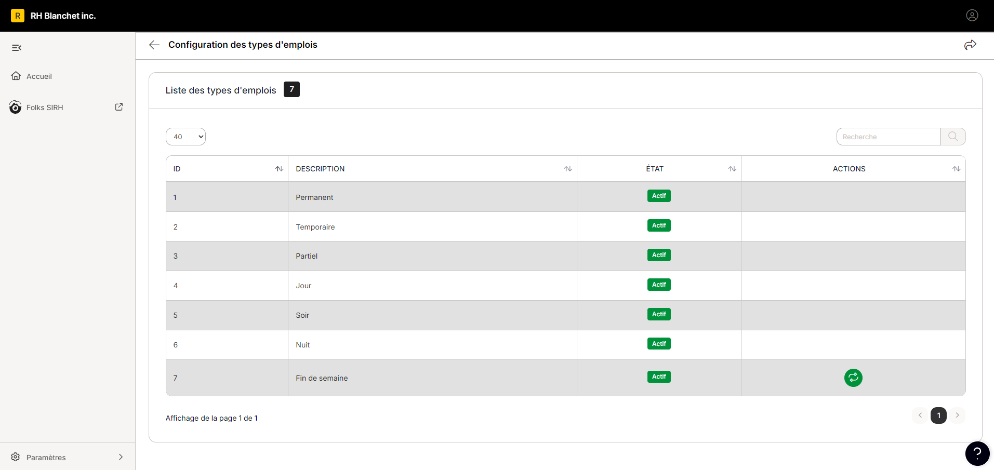
Task: Click the share arrow icon
Action: click(970, 45)
